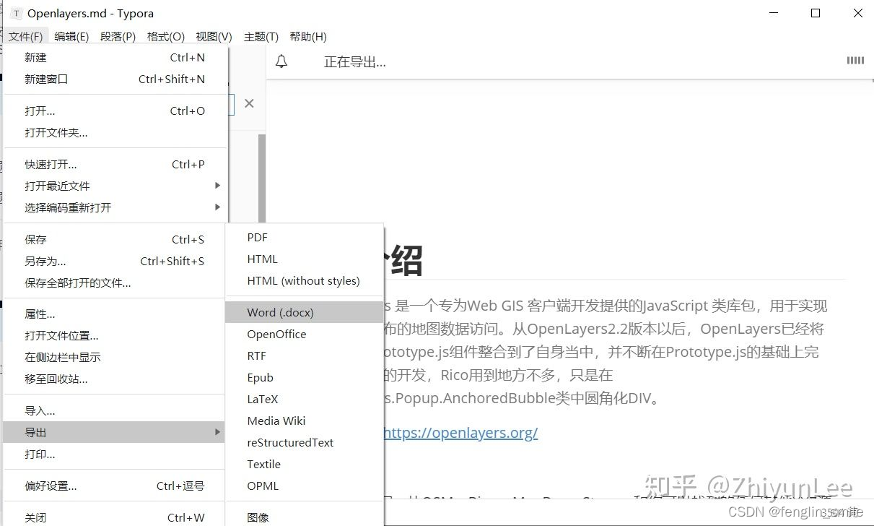Open the 视图(V) menu

[x=214, y=36]
